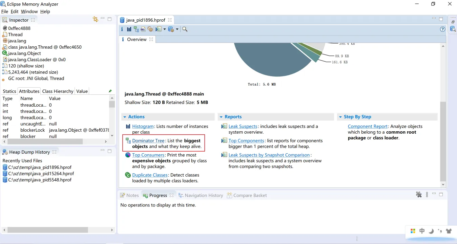Minimize the Progress panel

pyautogui.click(x=434, y=194)
